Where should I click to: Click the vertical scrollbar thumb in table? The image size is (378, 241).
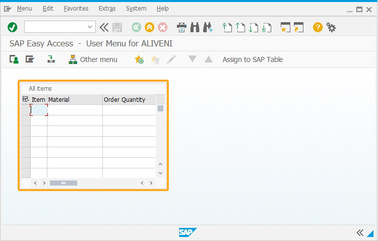(x=161, y=108)
